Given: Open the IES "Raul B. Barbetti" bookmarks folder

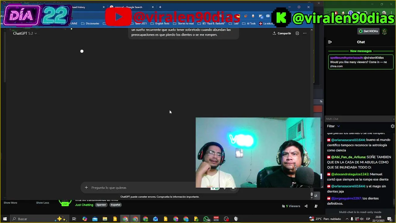Looking at the screenshot, I should tap(211, 24).
